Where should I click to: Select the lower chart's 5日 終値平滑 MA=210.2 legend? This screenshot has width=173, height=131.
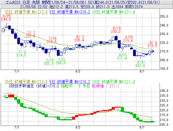pos(70,82)
